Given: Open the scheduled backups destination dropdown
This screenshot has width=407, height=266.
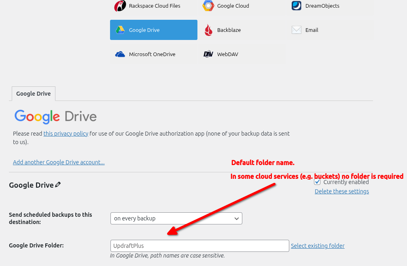Looking at the screenshot, I should [176, 218].
